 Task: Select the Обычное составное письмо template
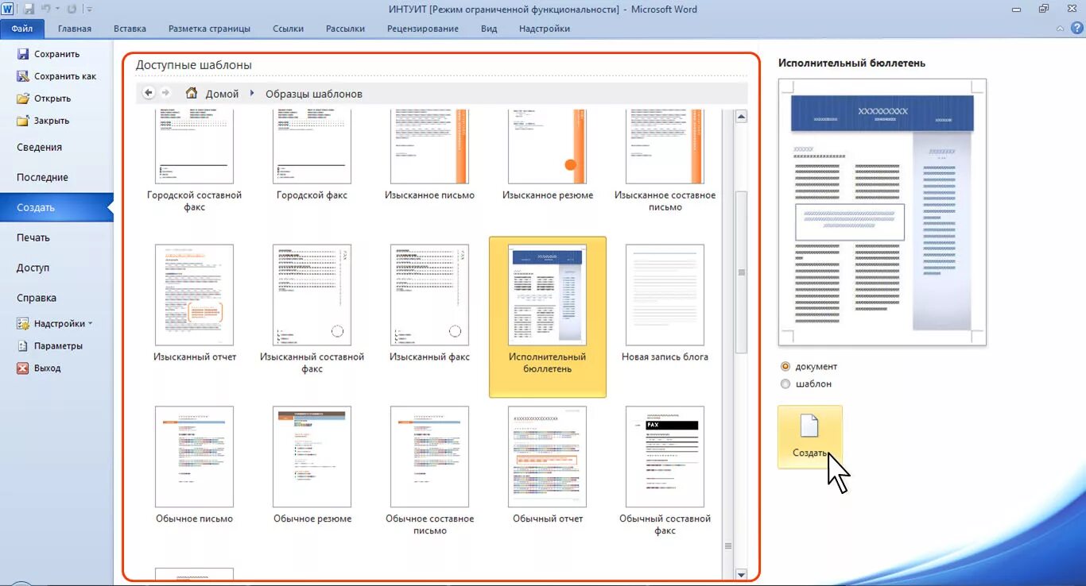429,472
